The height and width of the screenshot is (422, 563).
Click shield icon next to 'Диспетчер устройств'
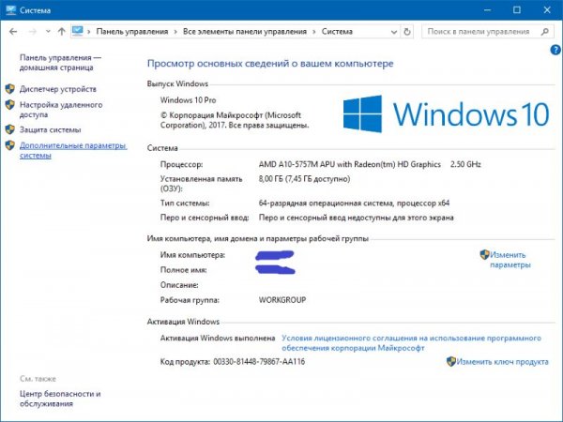click(x=10, y=89)
